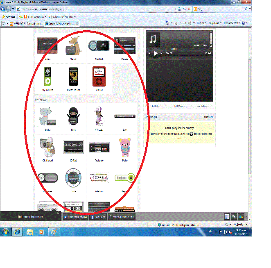Image resolution: width=271 pixels, height=268 pixels.
Task: Choose the black iPhone-style touch skin
Action: pos(73,76)
